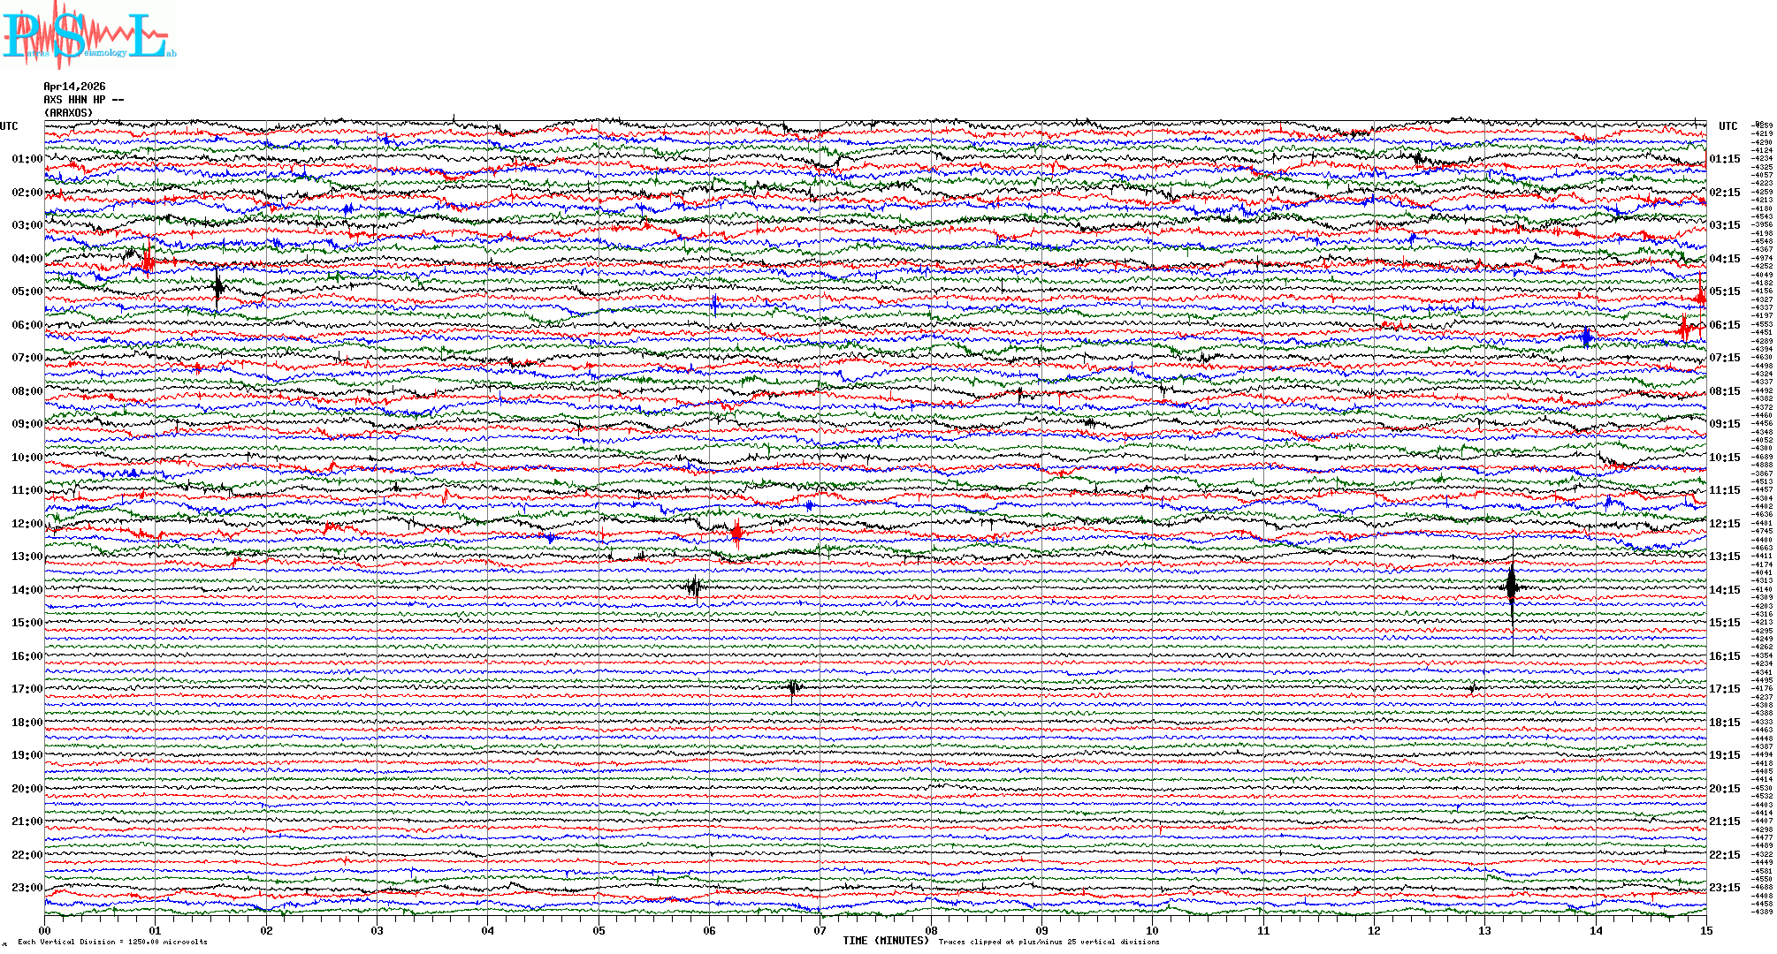The image size is (1777, 954).
Task: Click the Each Vertical Division scale note
Action: tap(112, 942)
